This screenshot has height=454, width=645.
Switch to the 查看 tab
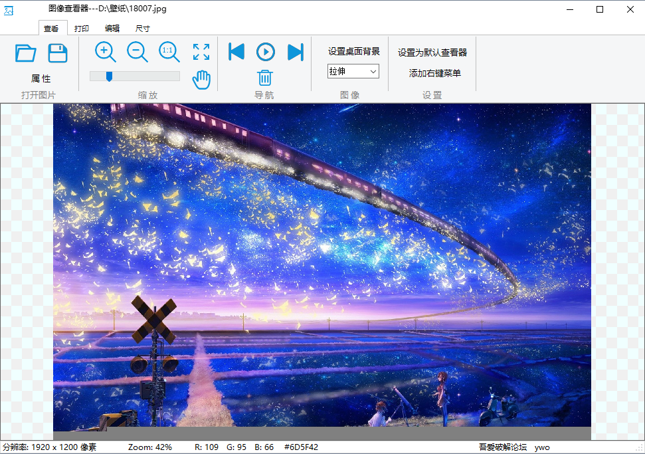51,29
